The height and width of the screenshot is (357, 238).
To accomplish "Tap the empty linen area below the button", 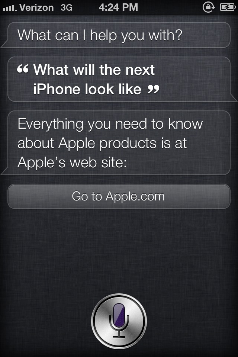I will (119, 250).
